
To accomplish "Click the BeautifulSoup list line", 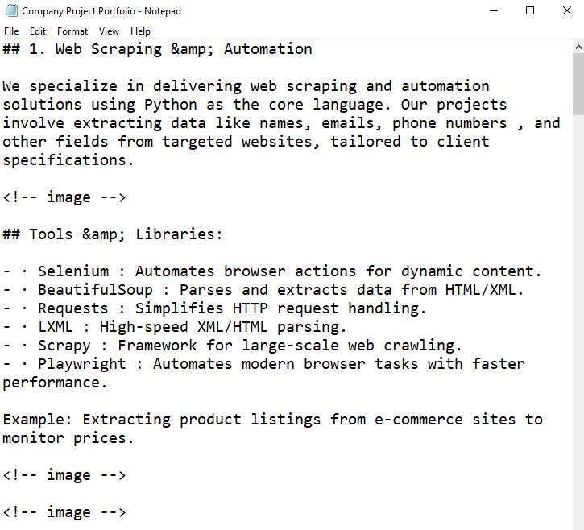I will click(x=263, y=290).
